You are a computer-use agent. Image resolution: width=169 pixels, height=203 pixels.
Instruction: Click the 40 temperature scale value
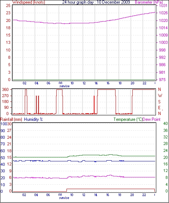(x=165, y=123)
